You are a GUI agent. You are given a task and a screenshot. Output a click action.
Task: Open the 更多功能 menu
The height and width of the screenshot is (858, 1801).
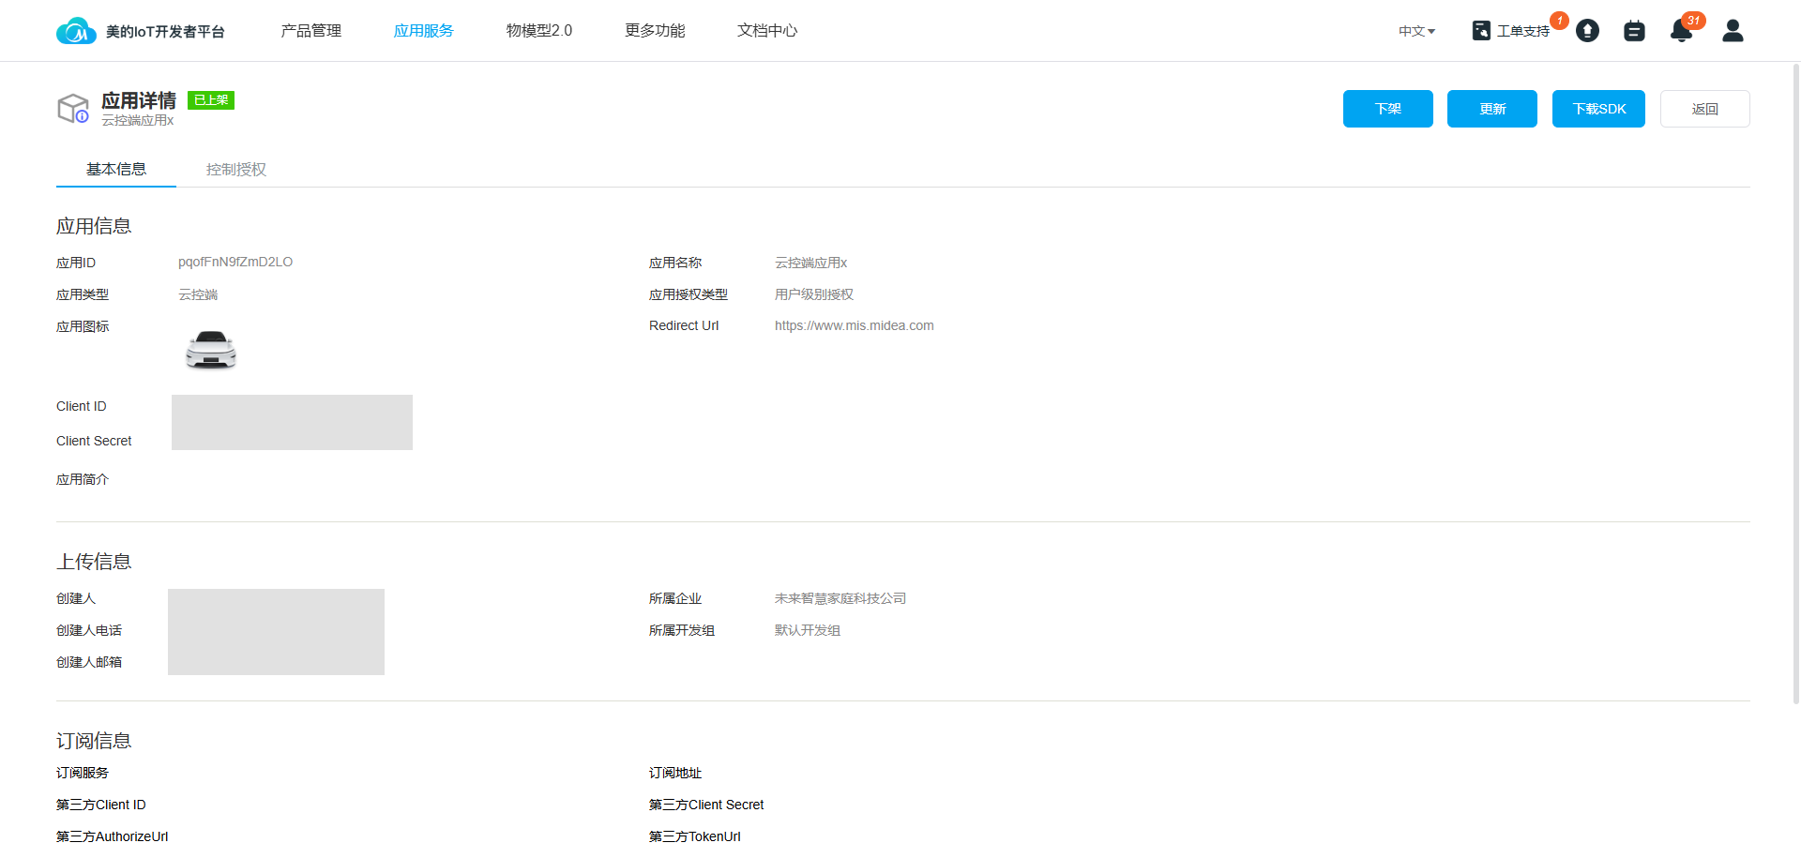[655, 31]
